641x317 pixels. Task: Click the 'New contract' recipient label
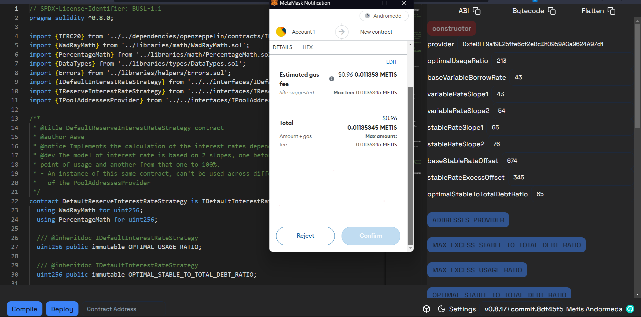[x=376, y=32]
